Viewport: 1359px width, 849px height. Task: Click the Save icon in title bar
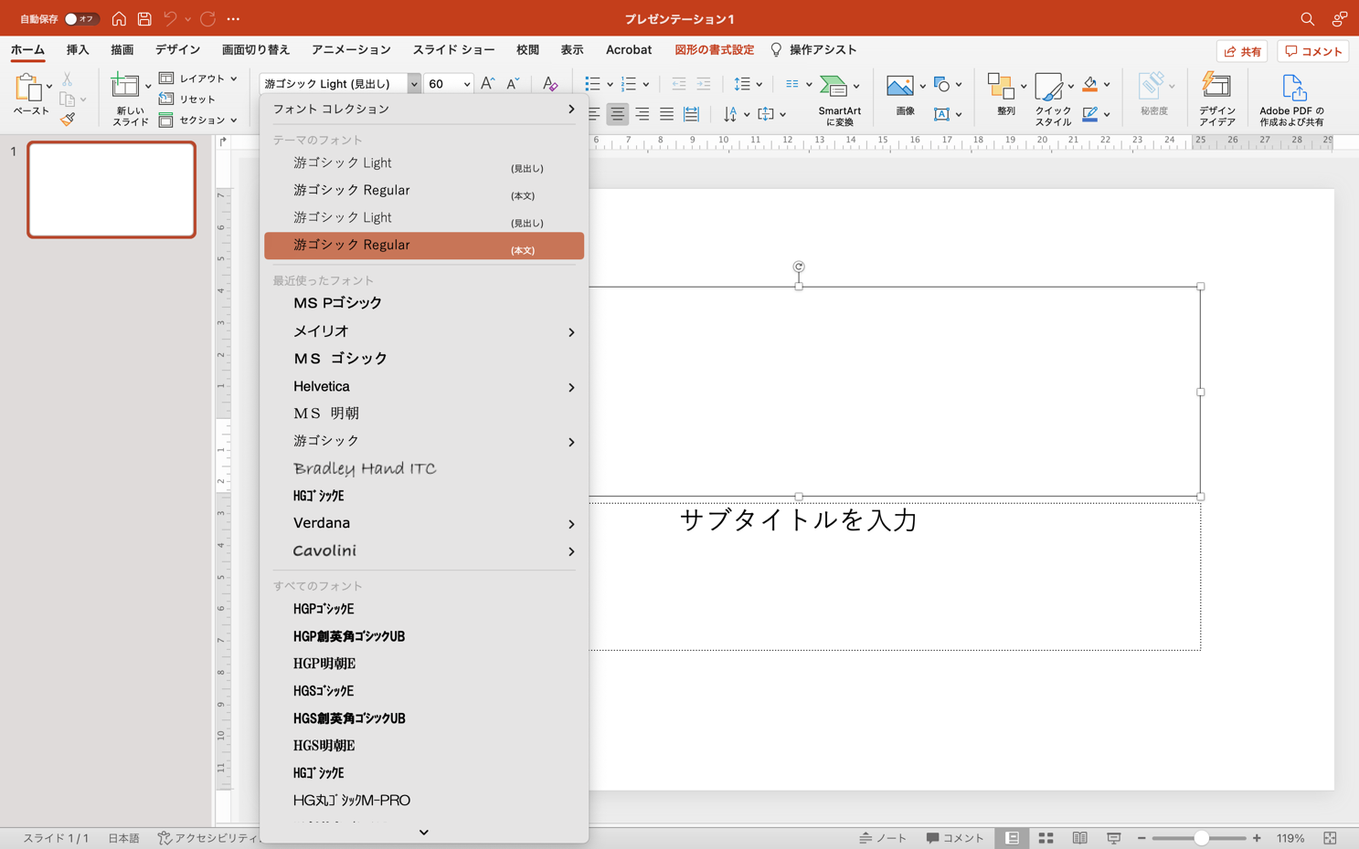click(144, 18)
